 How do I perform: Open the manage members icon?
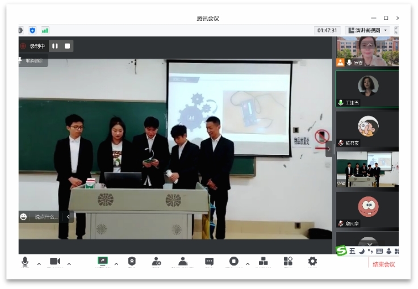183,261
